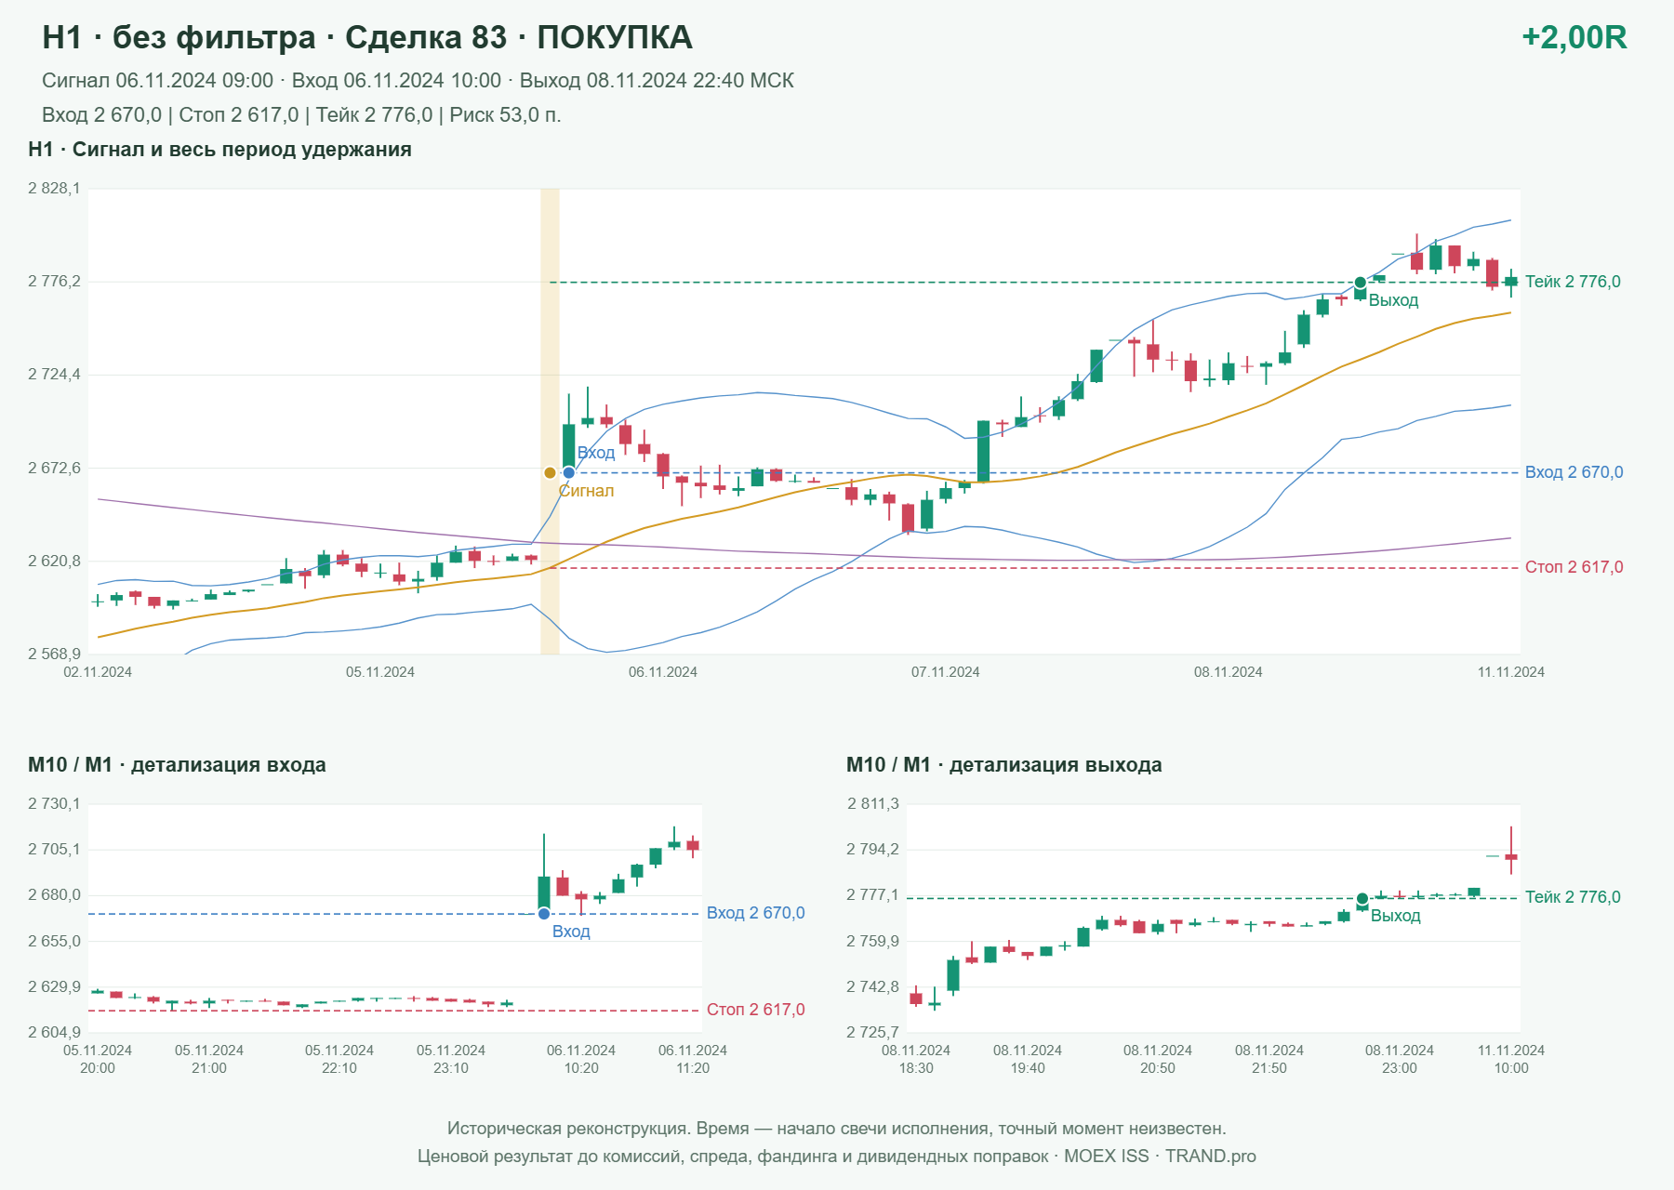Click the orange signal marker on H1 chart

550,473
